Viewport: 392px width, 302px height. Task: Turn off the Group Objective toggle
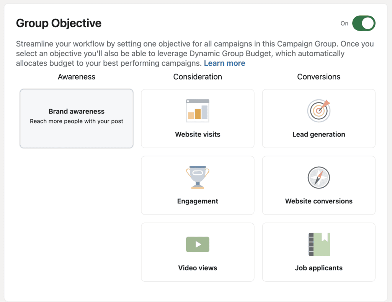point(364,23)
